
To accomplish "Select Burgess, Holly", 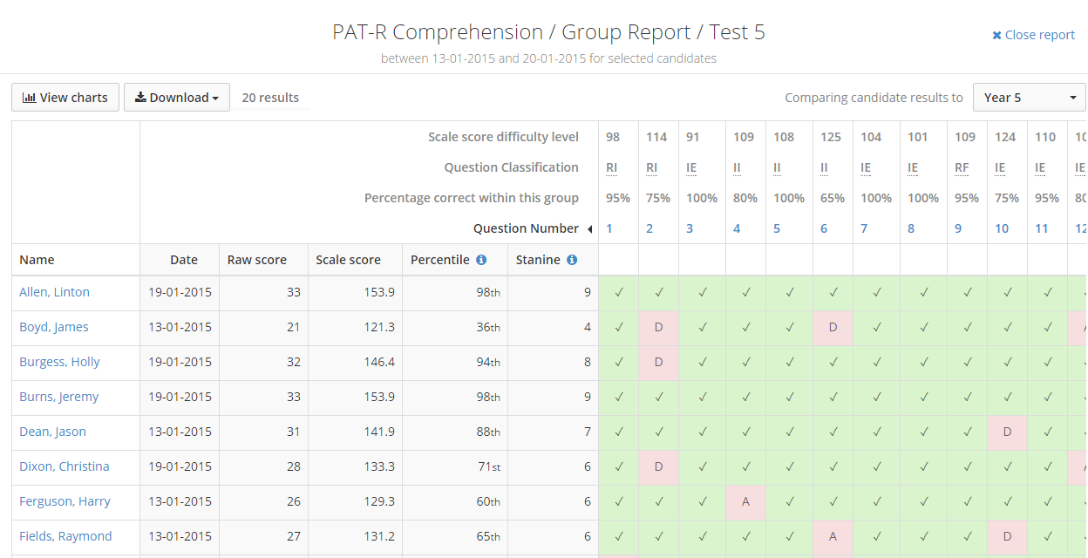I will (x=59, y=362).
